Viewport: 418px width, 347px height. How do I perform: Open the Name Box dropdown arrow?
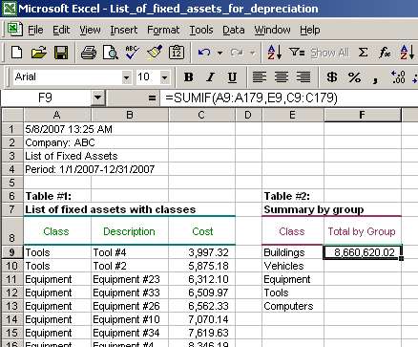tap(97, 98)
